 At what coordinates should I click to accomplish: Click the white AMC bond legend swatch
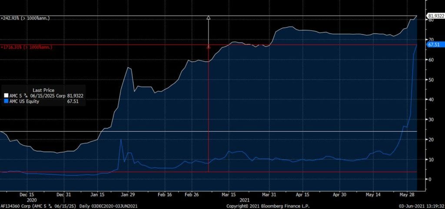[7, 96]
